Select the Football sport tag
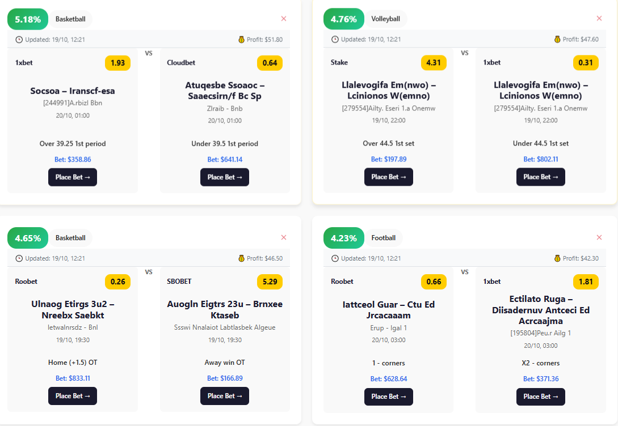The height and width of the screenshot is (426, 618). pyautogui.click(x=384, y=238)
